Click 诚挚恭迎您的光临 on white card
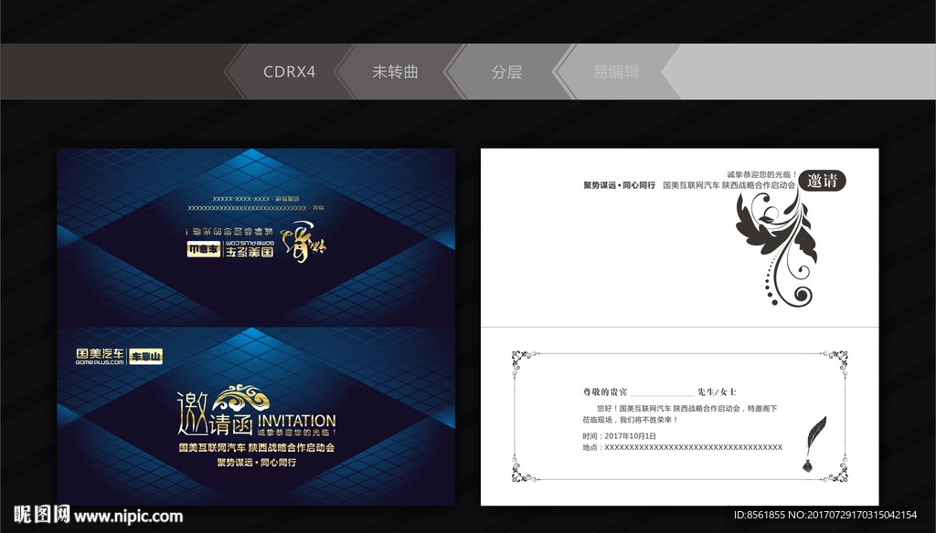The image size is (936, 533). click(761, 174)
